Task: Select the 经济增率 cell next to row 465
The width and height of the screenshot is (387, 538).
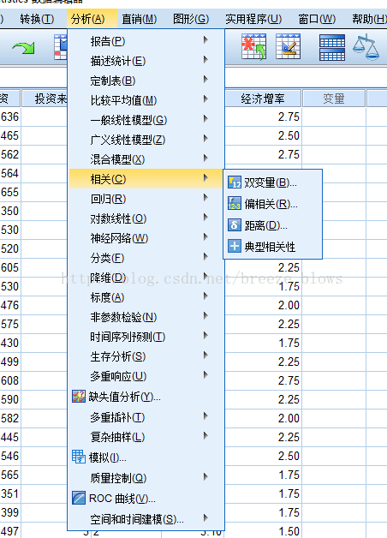Action: tap(263, 135)
